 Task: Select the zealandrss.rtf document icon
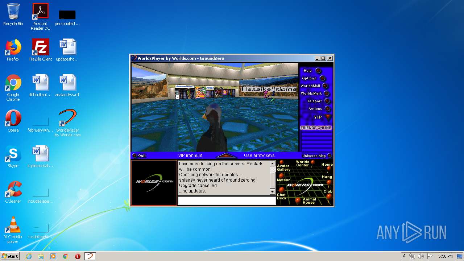click(x=67, y=86)
